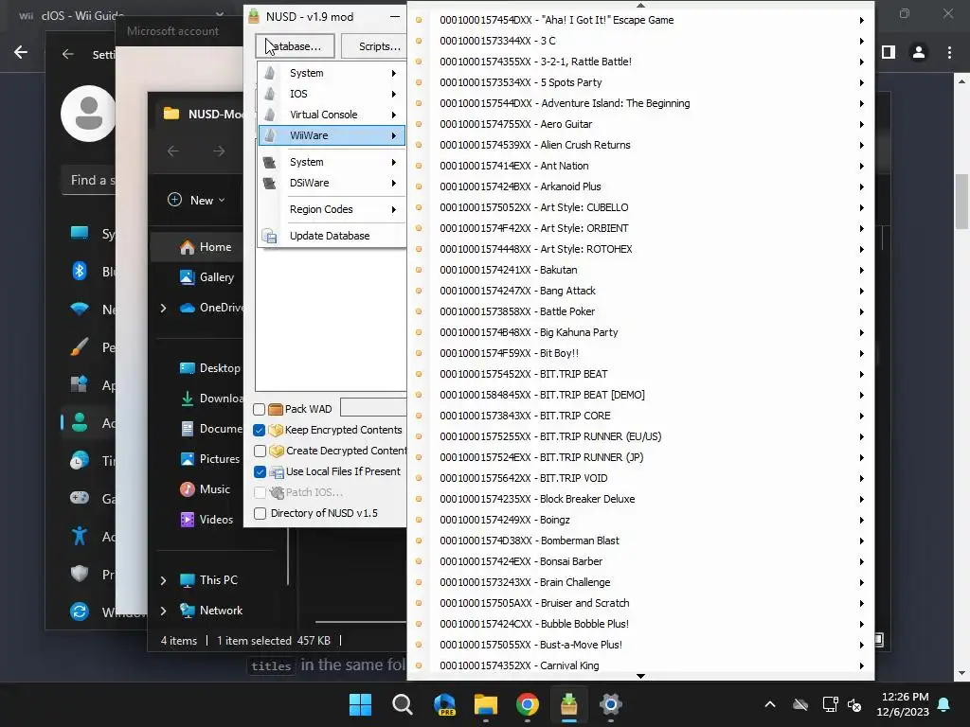Expand OneDrive tree node
The height and width of the screenshot is (727, 970).
coord(163,308)
